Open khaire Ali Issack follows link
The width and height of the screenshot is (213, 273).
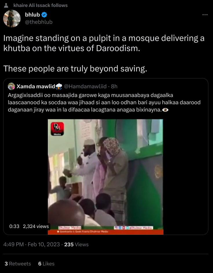pos(41,6)
